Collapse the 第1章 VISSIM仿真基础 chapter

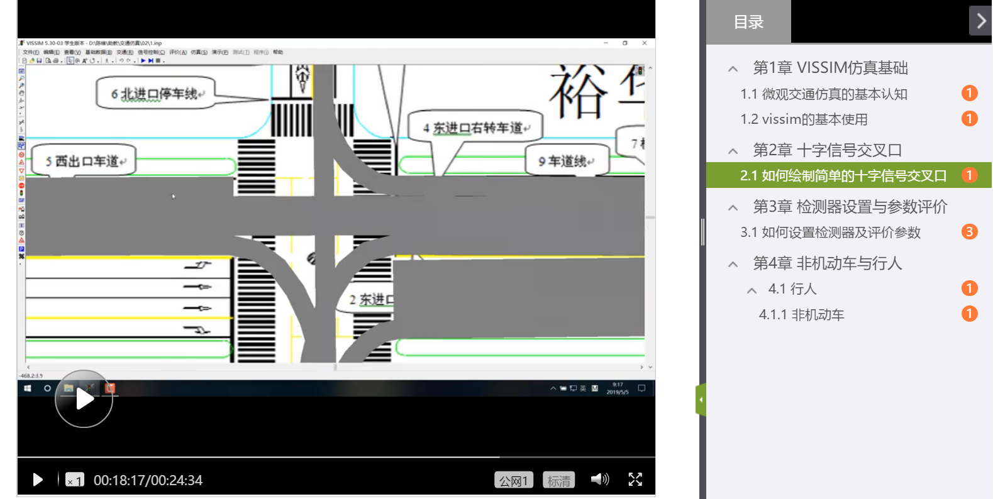coord(733,69)
